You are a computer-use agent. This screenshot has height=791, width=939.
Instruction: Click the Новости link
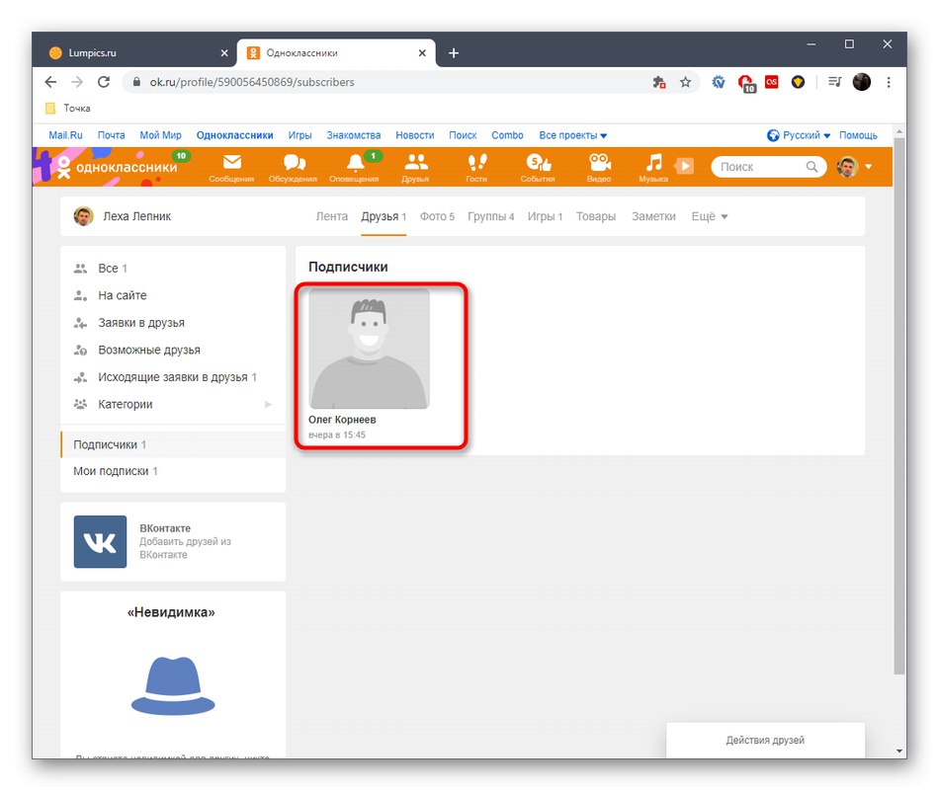[x=414, y=135]
